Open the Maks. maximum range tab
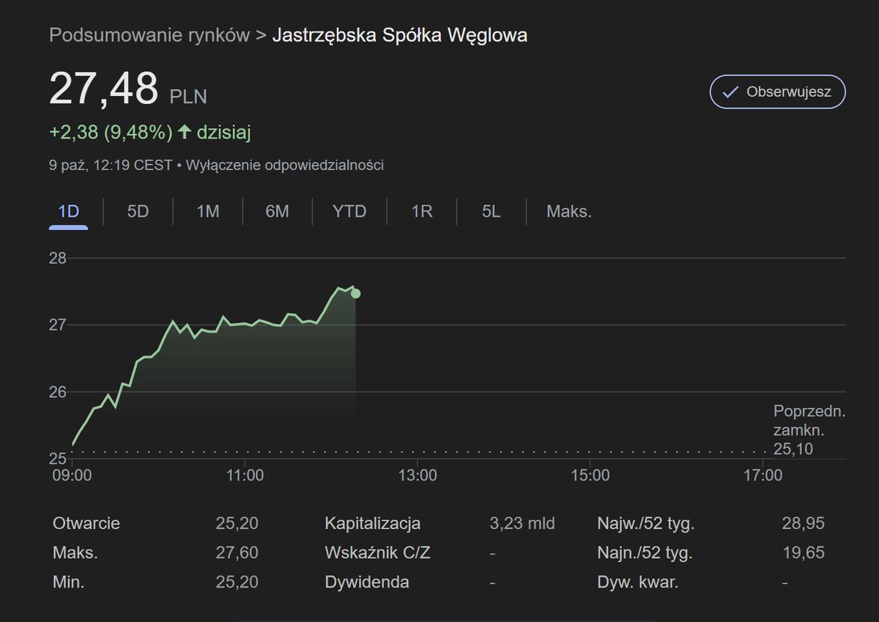Screen dimensions: 879x622 point(569,212)
